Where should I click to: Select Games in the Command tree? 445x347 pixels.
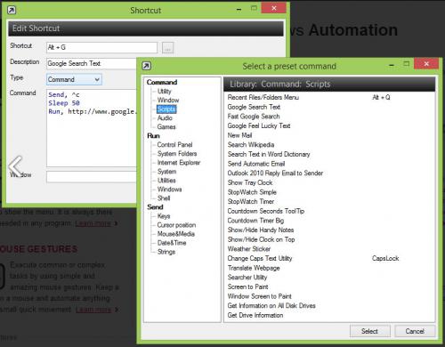pyautogui.click(x=166, y=127)
